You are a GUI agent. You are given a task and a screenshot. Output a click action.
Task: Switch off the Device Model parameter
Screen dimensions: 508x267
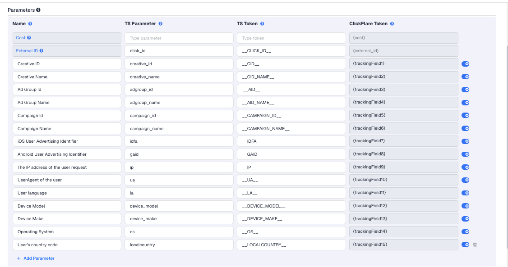(x=465, y=206)
